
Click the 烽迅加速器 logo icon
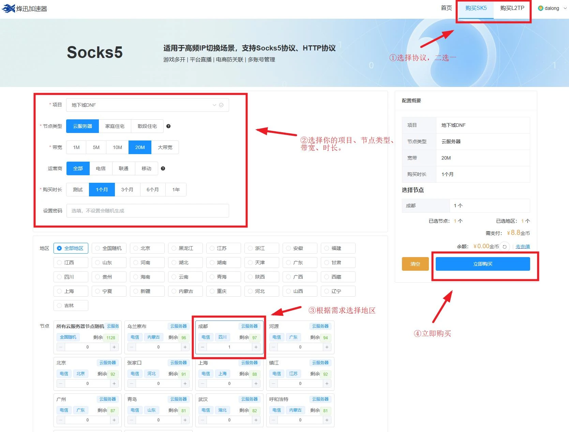[x=9, y=9]
